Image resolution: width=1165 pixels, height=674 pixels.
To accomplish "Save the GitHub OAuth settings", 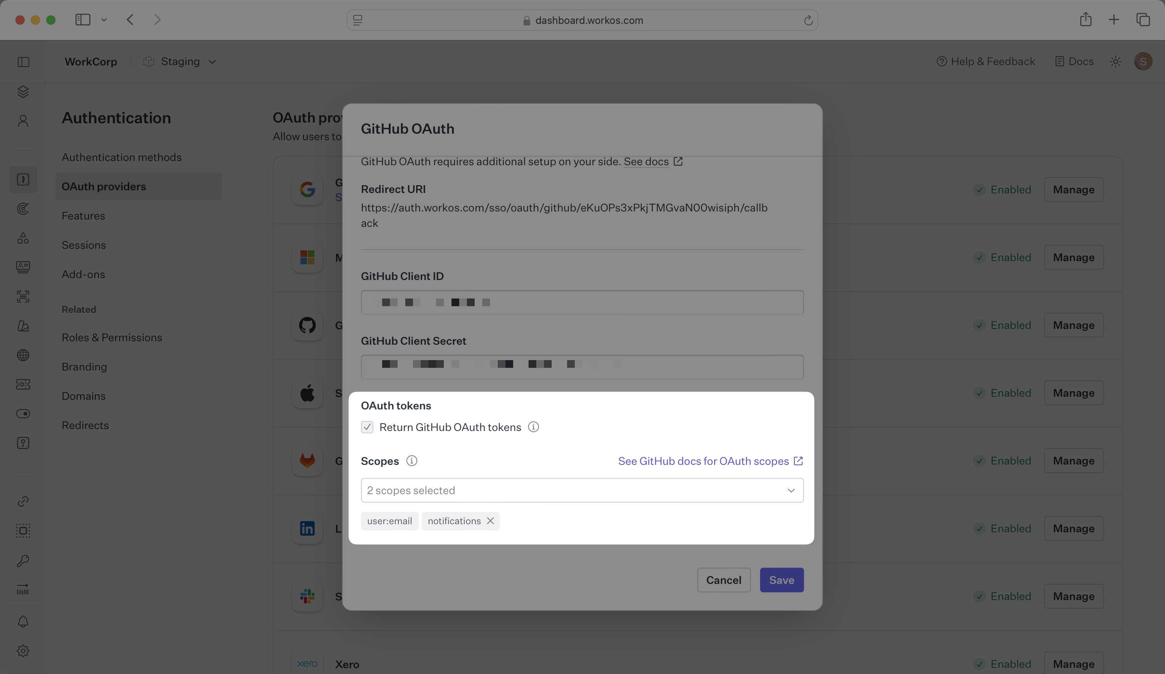I will [781, 580].
